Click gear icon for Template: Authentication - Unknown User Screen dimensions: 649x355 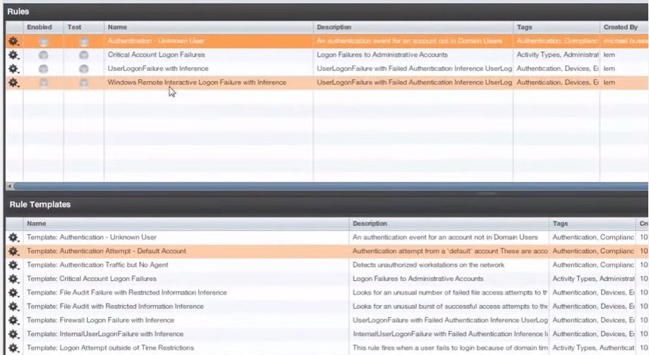[13, 237]
